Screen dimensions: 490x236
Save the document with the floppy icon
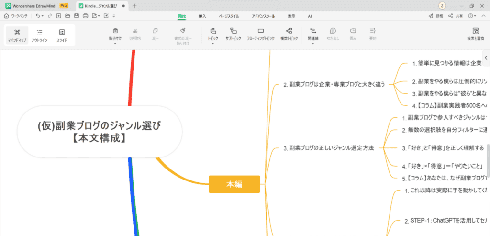[76, 16]
